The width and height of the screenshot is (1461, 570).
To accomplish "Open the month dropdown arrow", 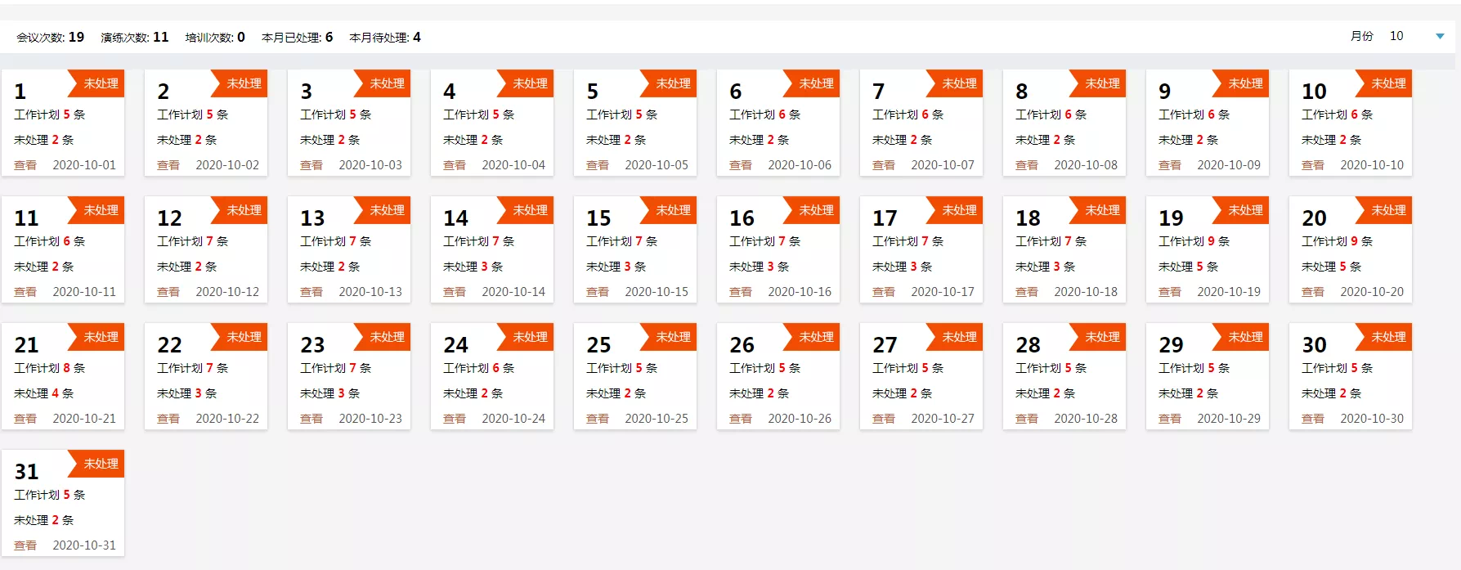I will 1440,36.
